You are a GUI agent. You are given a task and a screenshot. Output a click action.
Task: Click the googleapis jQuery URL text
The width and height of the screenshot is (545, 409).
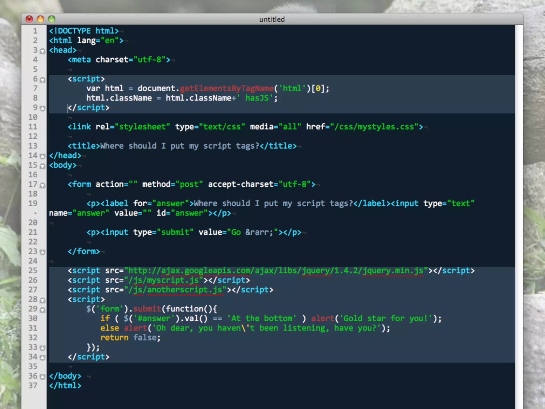[x=277, y=271]
